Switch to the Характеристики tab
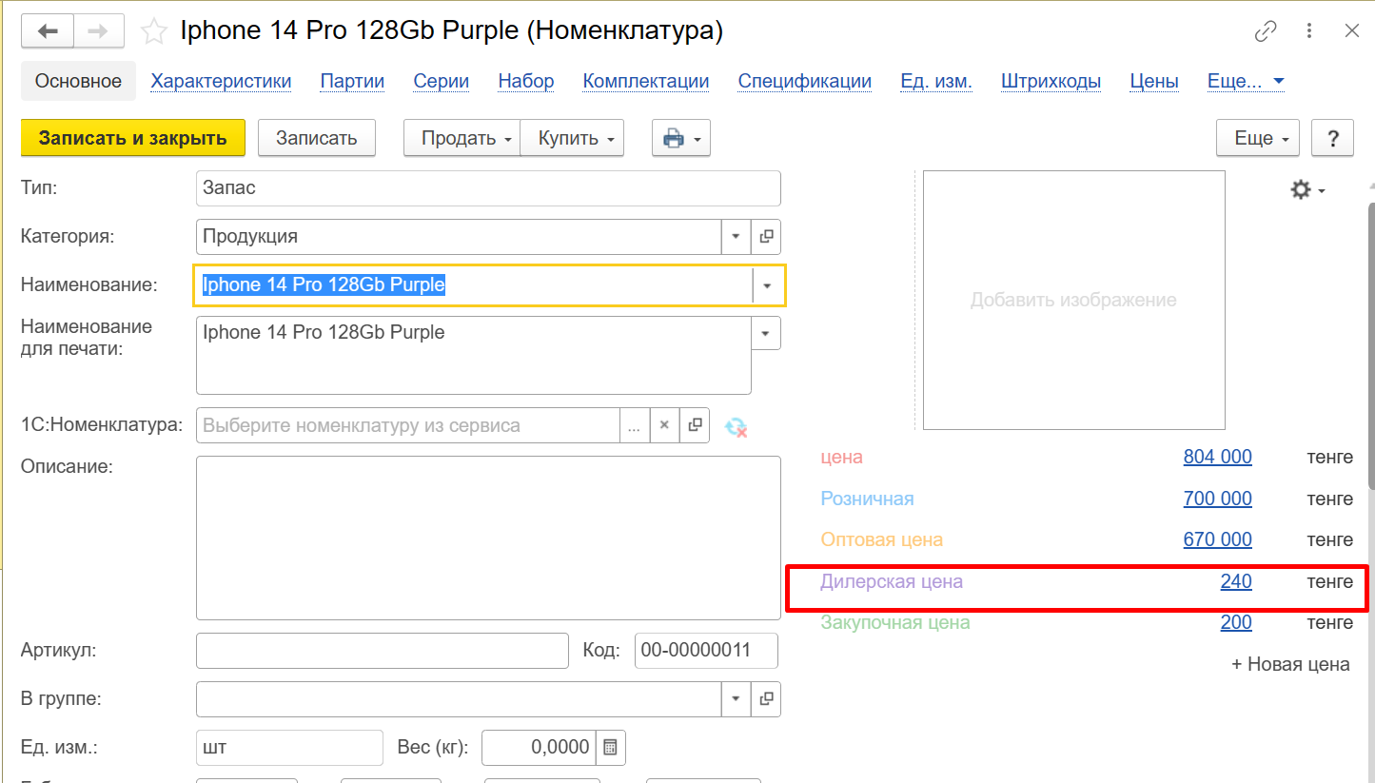Viewport: 1375px width, 783px height. click(x=221, y=81)
